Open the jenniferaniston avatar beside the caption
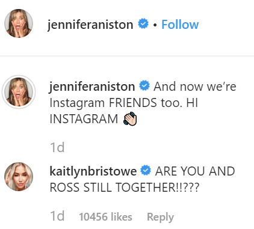The width and height of the screenshot is (254, 229). 19,92
